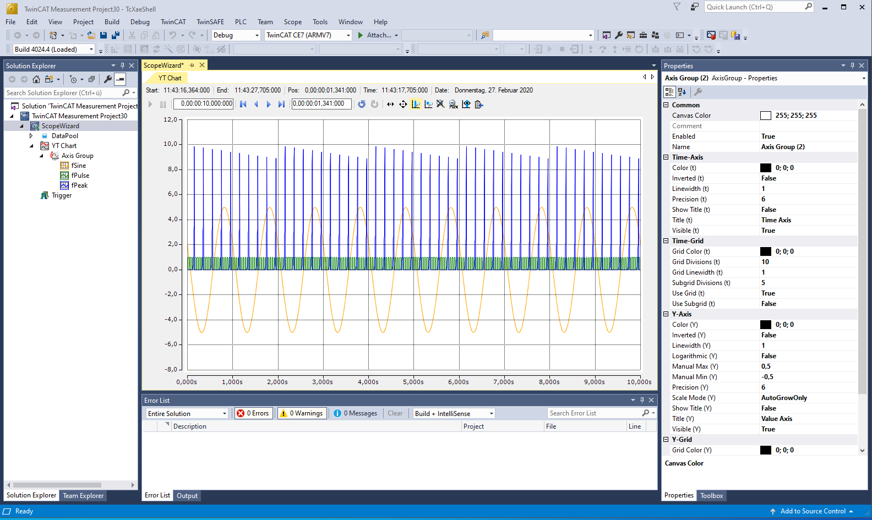Toggle the 0 Warnings filter button
The image size is (872, 520).
tap(302, 413)
